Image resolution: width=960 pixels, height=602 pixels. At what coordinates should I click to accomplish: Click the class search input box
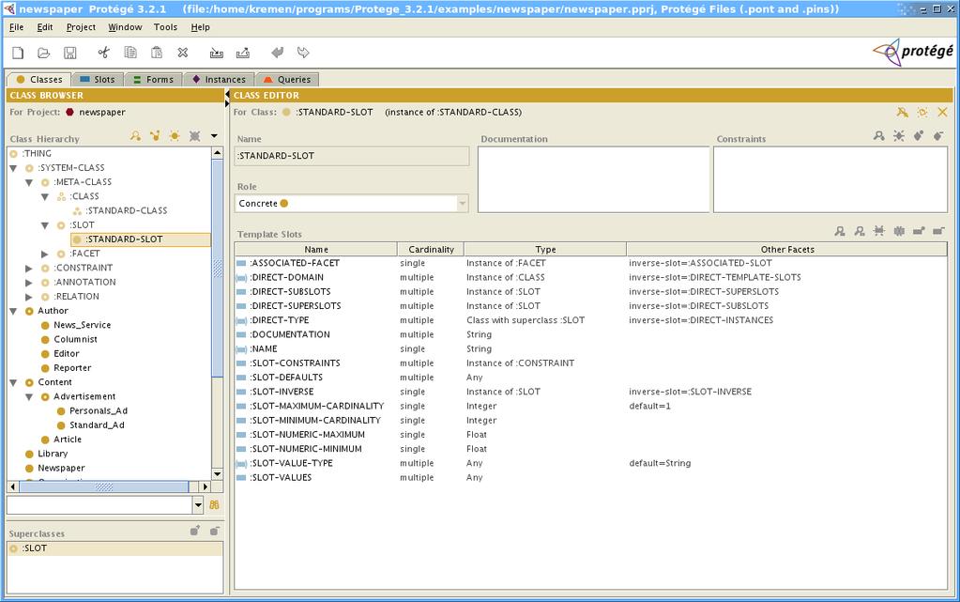[99, 505]
